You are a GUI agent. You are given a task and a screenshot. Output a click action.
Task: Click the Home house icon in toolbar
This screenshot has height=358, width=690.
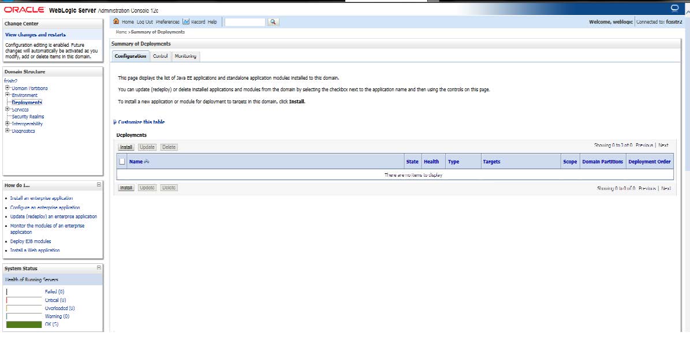coord(116,21)
